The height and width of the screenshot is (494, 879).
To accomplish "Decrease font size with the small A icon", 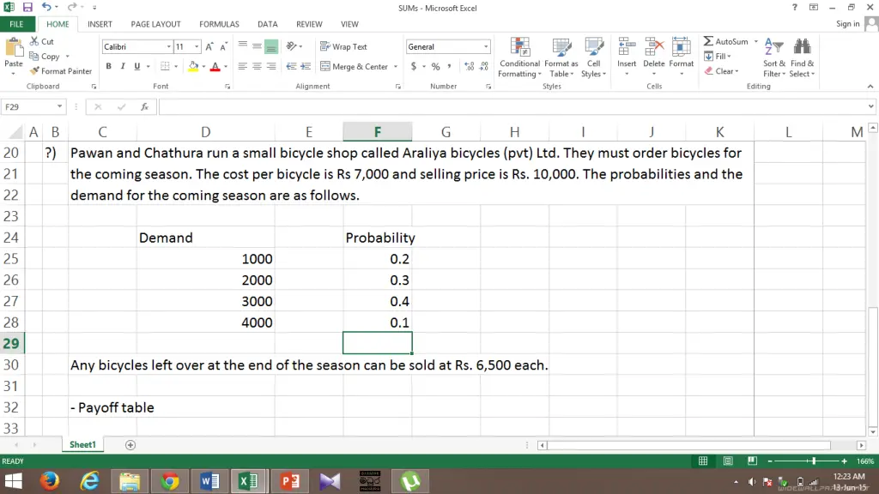I will (223, 47).
